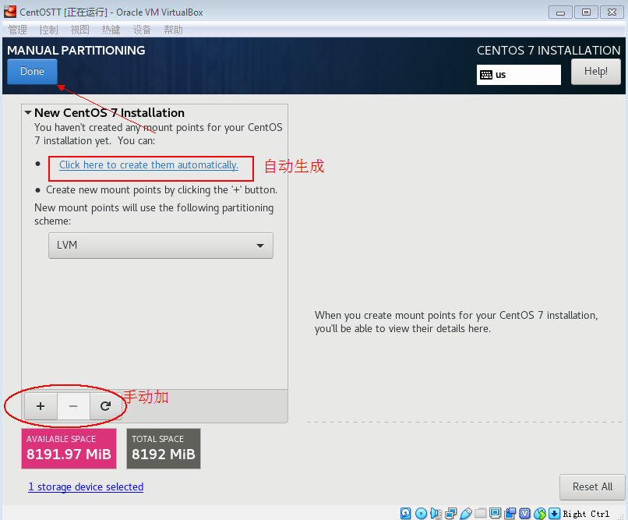Click the hard disk activity status icon
This screenshot has height=520, width=628.
coord(406,513)
